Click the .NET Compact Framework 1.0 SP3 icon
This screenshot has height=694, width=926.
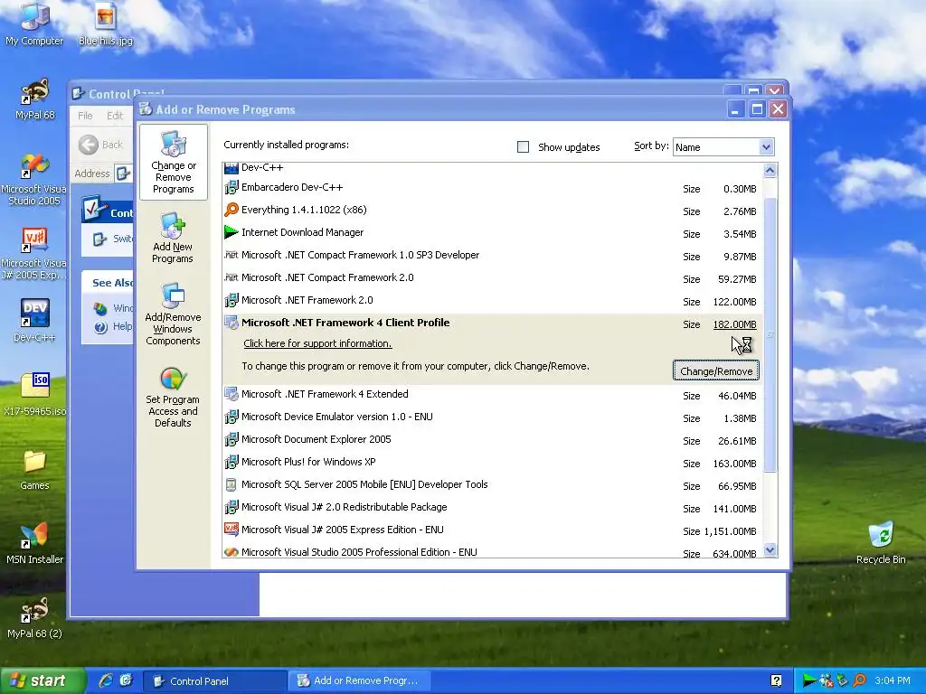[x=231, y=255]
